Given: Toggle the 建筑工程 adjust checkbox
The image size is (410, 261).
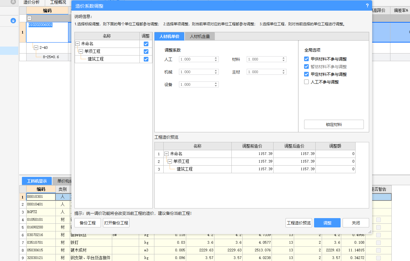Looking at the screenshot, I should [x=146, y=59].
